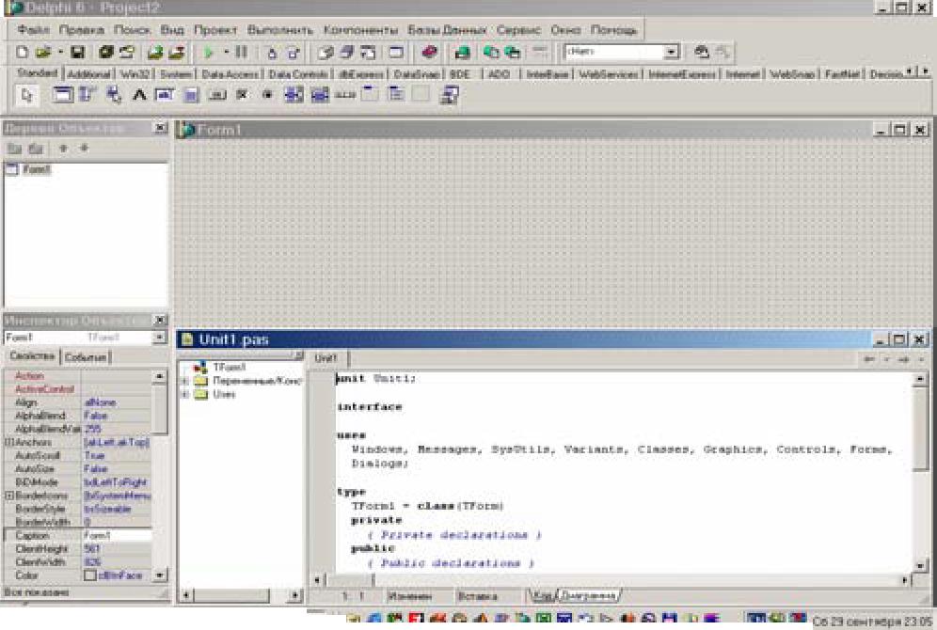Pick the Button component from palette
937x630 pixels.
click(x=217, y=95)
